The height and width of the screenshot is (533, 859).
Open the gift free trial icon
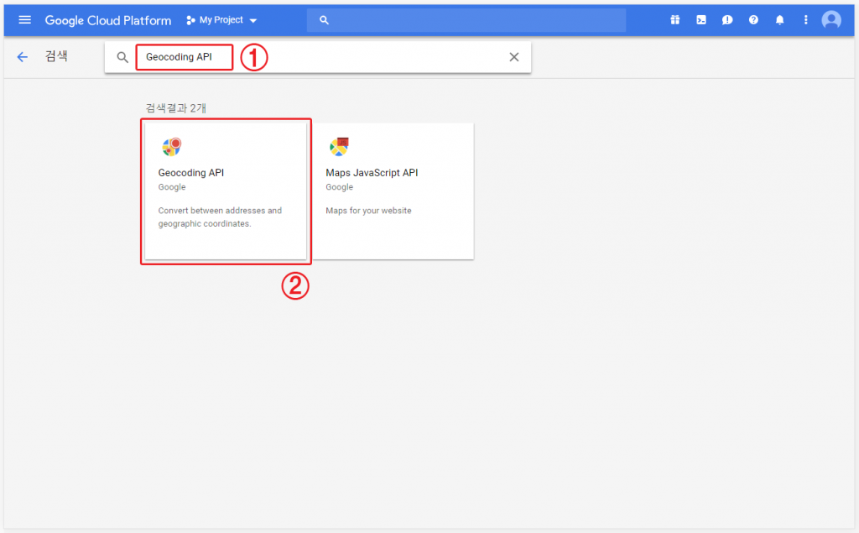[x=675, y=20]
